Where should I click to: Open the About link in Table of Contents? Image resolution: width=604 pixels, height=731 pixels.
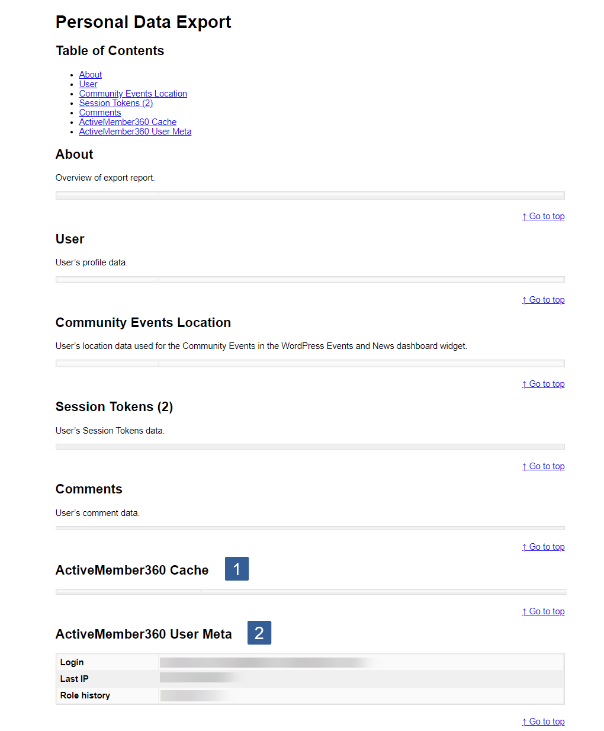tap(90, 74)
